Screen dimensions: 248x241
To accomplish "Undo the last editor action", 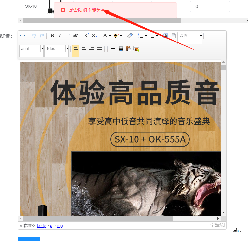I will (x=34, y=36).
